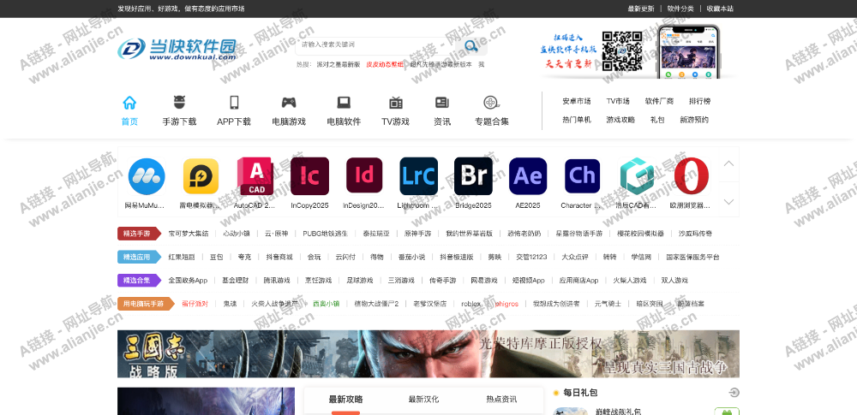Open 红果短剧 link
The image size is (857, 415).
tap(182, 258)
